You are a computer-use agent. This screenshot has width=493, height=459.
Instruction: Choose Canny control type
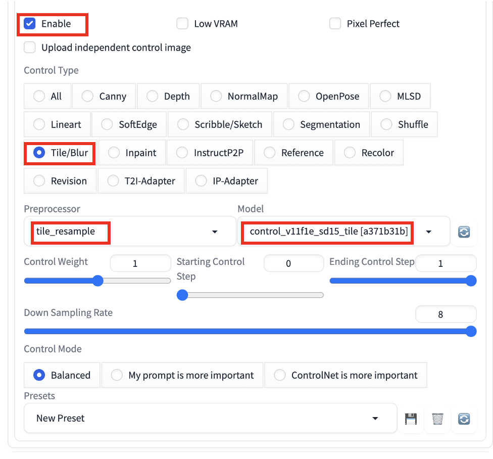104,96
